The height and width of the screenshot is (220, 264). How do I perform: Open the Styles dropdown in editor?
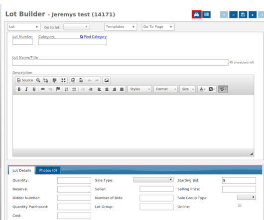[139, 89]
